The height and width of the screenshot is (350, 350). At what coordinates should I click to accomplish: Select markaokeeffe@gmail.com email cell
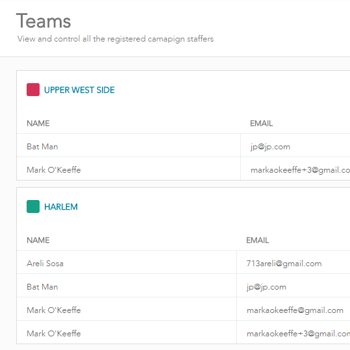tap(295, 310)
